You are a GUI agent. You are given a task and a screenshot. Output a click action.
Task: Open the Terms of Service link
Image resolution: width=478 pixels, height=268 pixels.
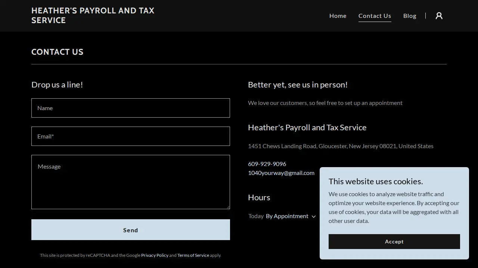point(193,255)
